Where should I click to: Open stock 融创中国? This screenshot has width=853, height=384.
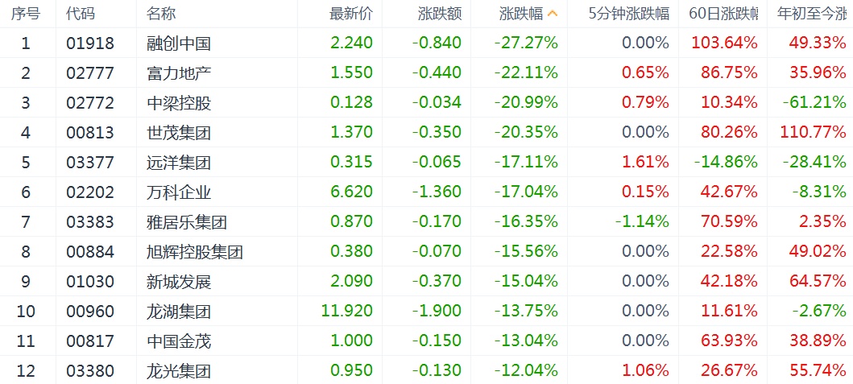pos(179,43)
